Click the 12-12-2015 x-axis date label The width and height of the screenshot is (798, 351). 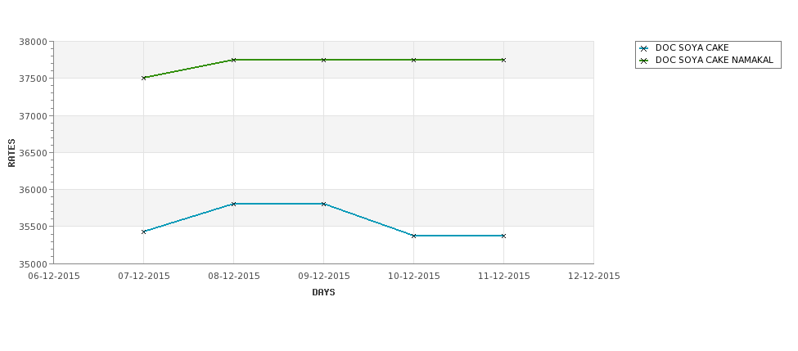point(594,277)
